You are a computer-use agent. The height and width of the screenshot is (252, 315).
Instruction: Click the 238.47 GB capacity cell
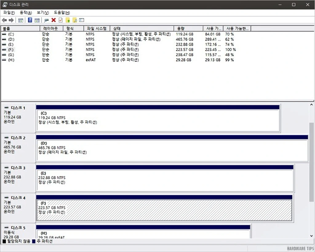point(185,55)
